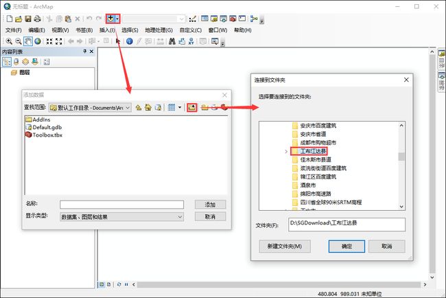
Task: Click the 确定 button
Action: [347, 247]
